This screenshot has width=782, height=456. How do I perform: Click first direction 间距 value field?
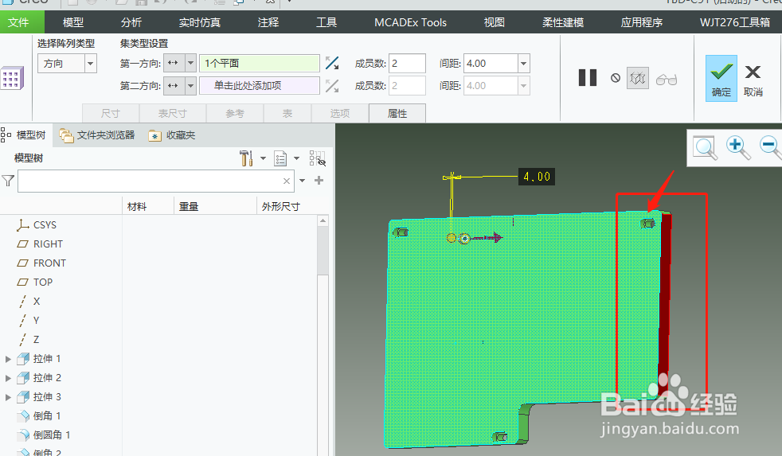(491, 64)
